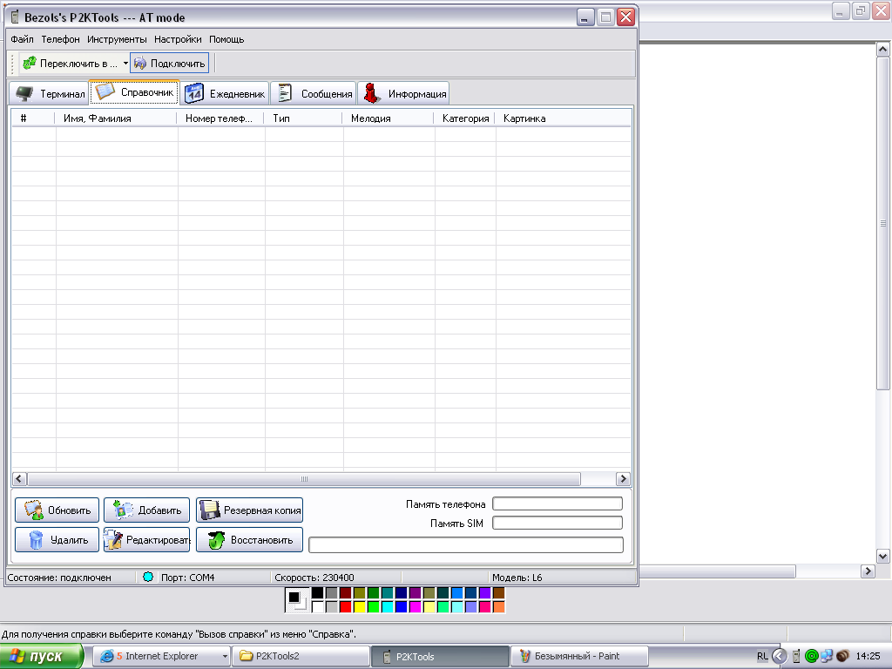Switch to the P2KTools2 folder taskbar item
892x669 pixels.
click(301, 657)
